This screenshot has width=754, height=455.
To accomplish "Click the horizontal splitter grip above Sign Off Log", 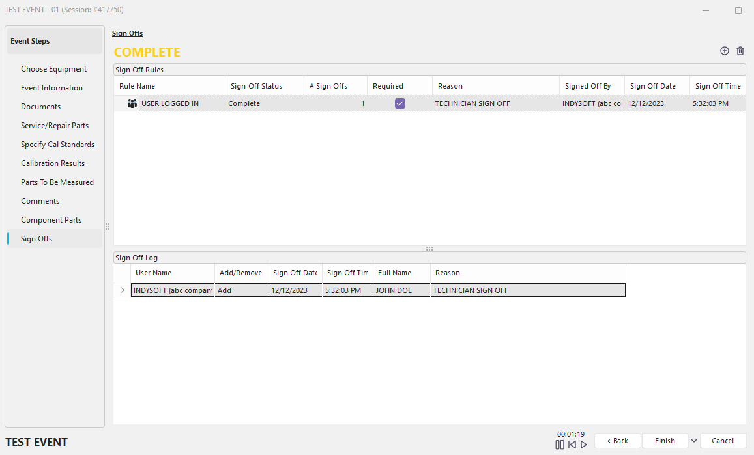I will [x=429, y=249].
